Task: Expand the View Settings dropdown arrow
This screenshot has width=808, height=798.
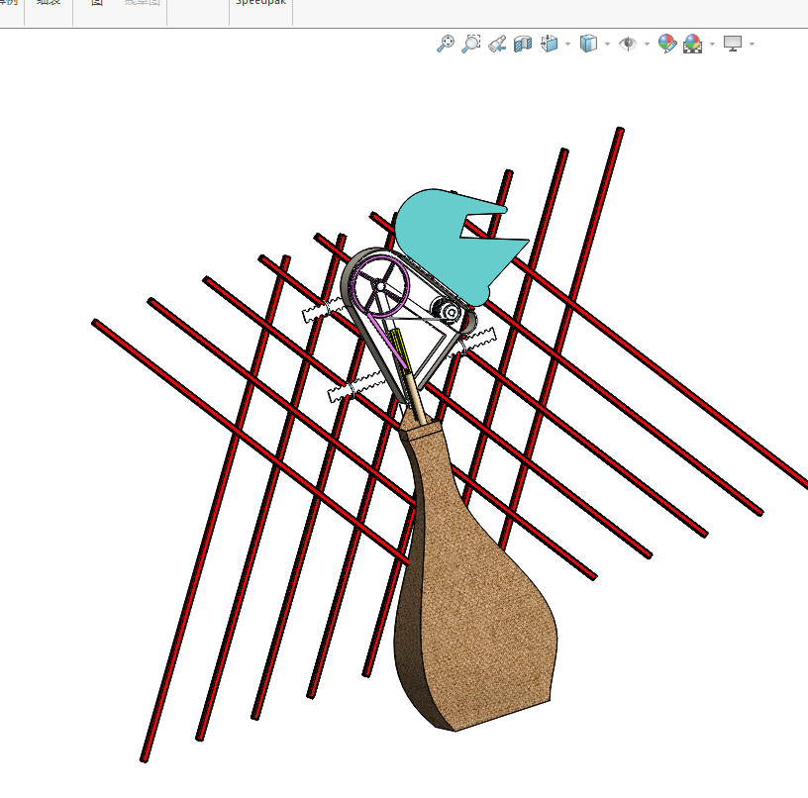Action: 752,45
